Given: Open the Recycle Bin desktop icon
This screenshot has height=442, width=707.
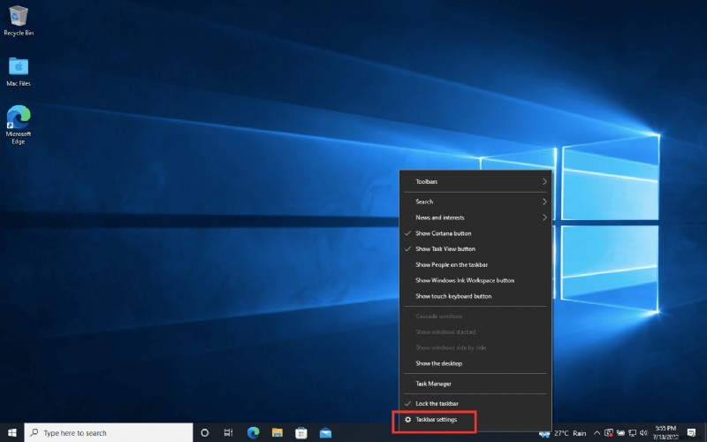Looking at the screenshot, I should (19, 19).
